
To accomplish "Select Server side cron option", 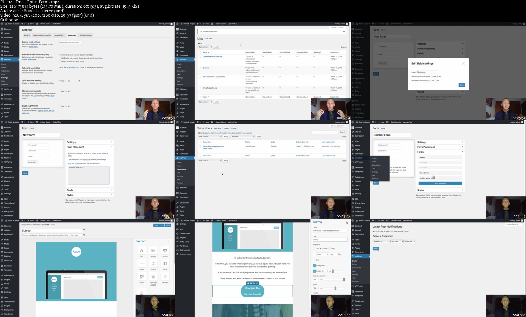I will click(59, 61).
